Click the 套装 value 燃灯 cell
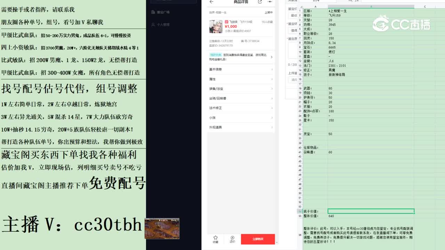This screenshot has width=445, height=250. pos(371,52)
